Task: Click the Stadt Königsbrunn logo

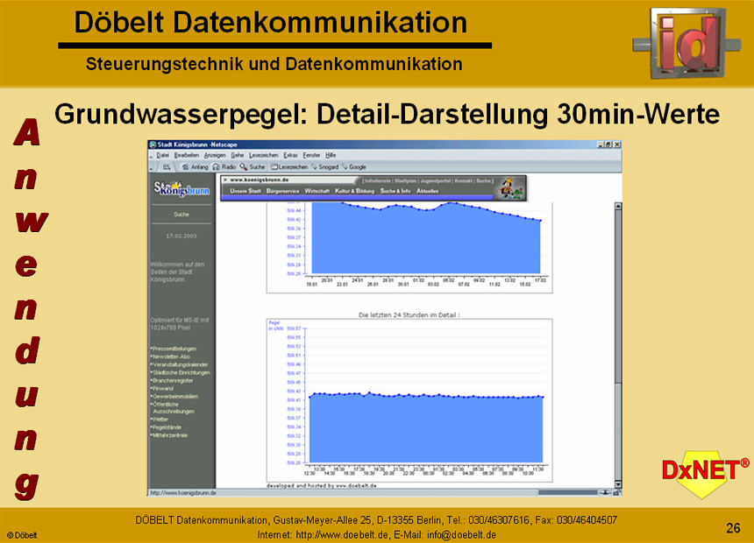Action: tap(181, 188)
